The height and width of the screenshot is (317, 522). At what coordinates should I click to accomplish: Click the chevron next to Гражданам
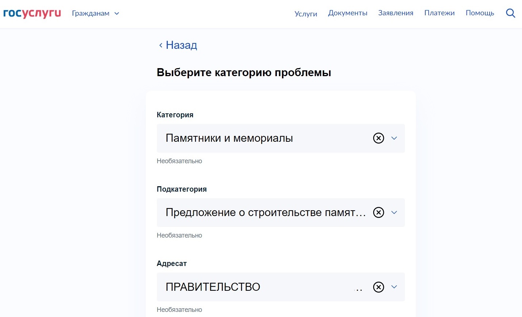(x=117, y=13)
